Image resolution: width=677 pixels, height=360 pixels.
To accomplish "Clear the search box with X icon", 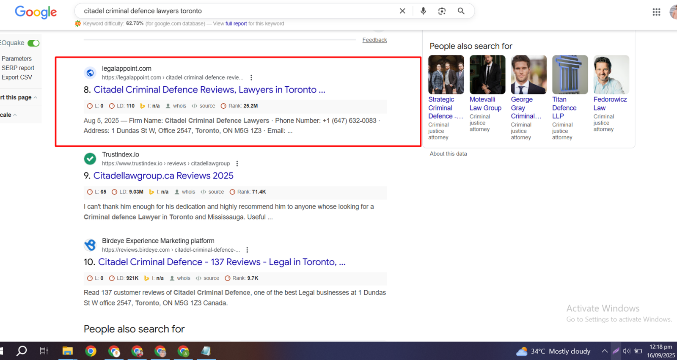I will click(402, 11).
